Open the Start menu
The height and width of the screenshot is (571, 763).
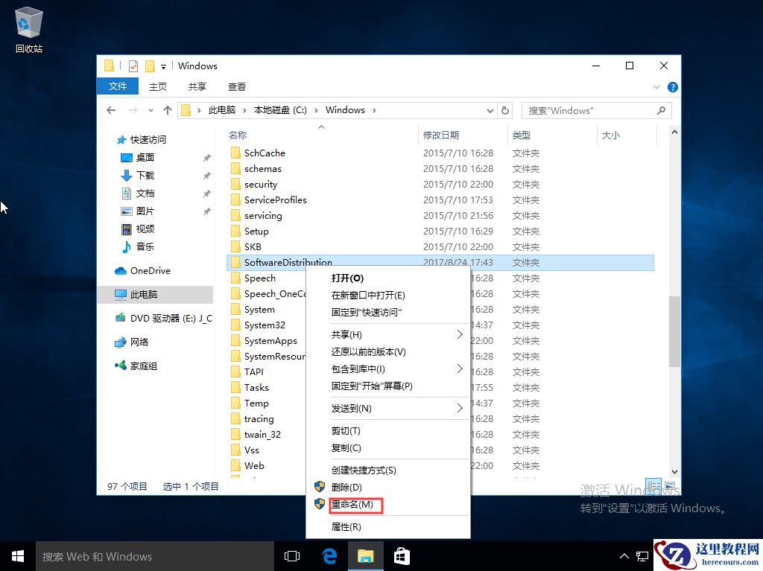pos(17,556)
